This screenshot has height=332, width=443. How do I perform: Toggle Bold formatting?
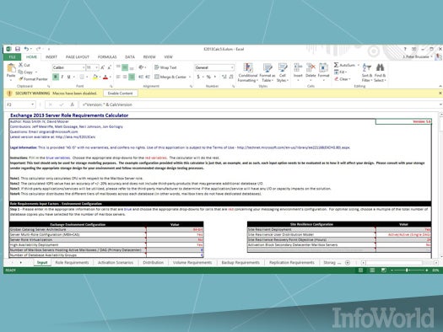pyautogui.click(x=56, y=77)
